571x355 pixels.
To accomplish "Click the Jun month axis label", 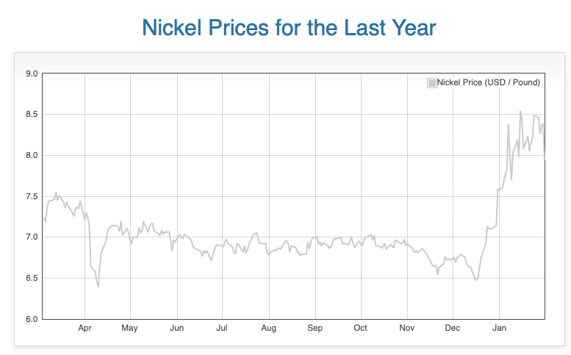I will (x=176, y=328).
